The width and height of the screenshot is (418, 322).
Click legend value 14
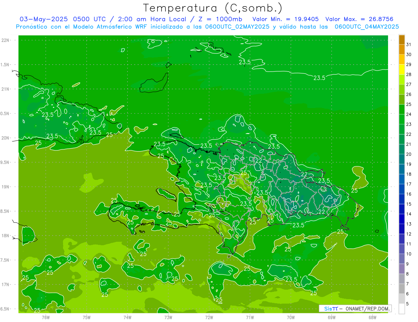[x=409, y=214]
